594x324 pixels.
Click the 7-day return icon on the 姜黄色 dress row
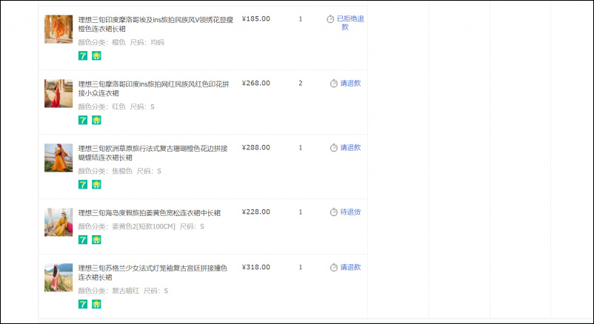pos(83,240)
